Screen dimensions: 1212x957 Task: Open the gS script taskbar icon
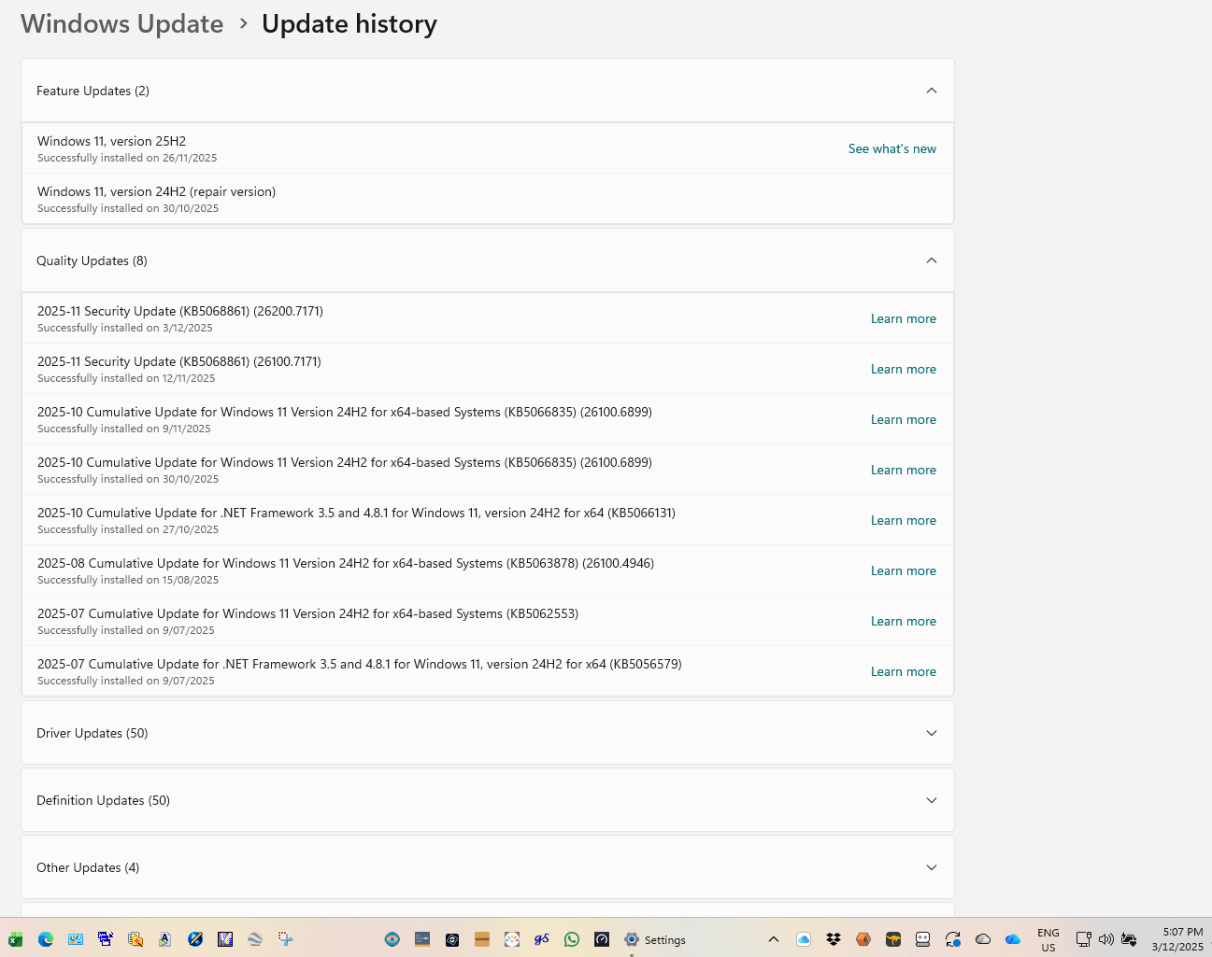542,939
